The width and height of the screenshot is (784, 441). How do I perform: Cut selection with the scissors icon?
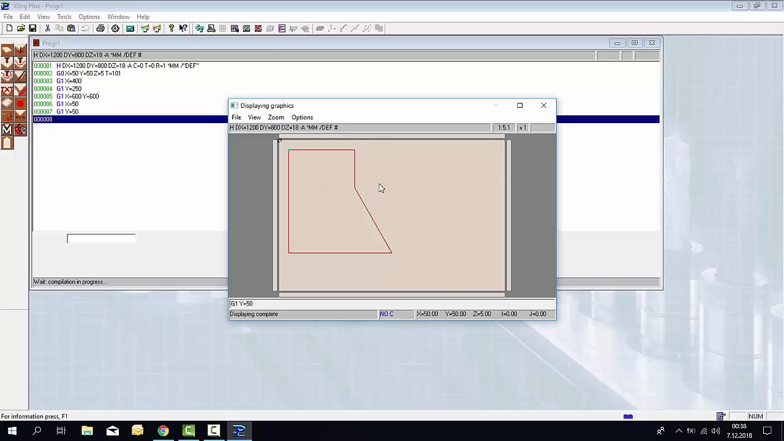click(48, 28)
